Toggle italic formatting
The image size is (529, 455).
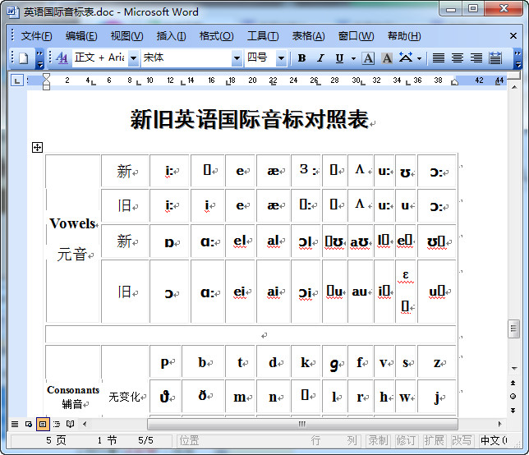point(320,58)
